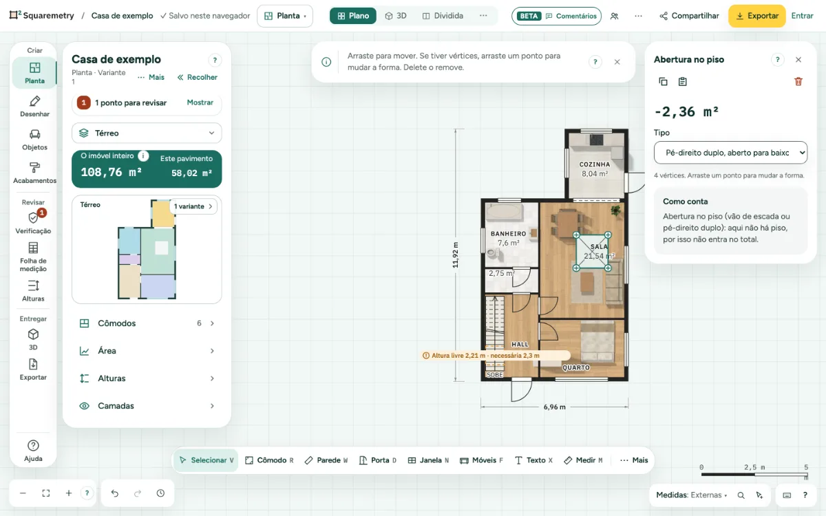Click the Térreo floor plan thumbnail
This screenshot has width=826, height=516.
tap(147, 250)
